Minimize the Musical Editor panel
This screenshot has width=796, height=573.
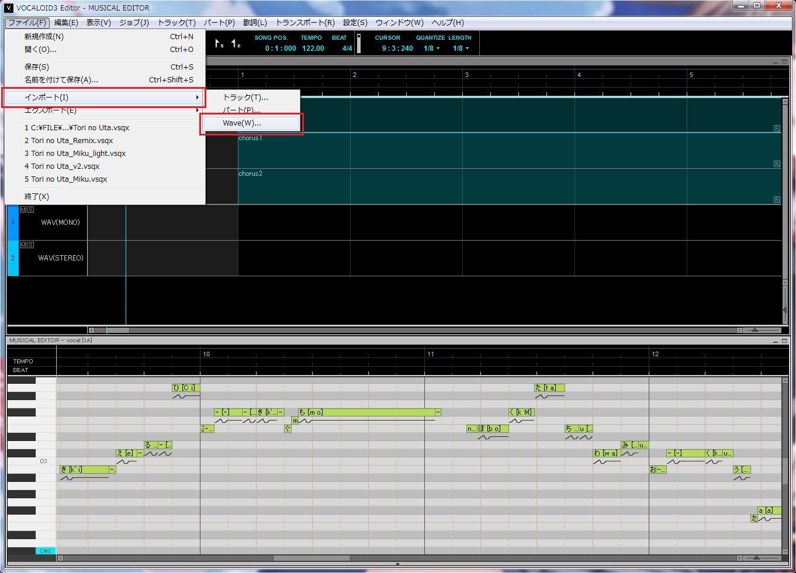776,341
